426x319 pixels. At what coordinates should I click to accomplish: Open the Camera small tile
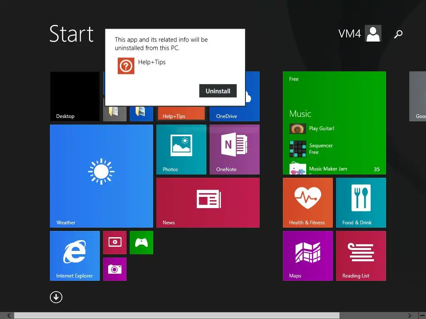coord(115,269)
